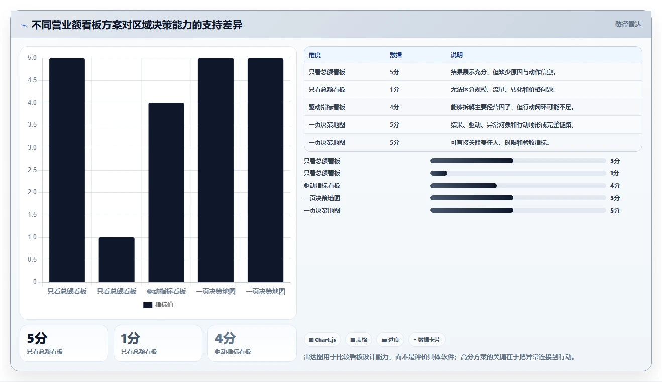The height and width of the screenshot is (382, 662).
Task: Select the 进度 chip
Action: 390,340
